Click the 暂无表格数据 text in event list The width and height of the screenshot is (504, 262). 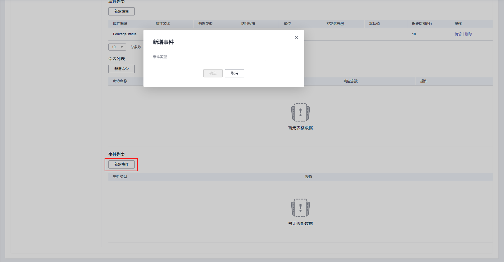(300, 223)
